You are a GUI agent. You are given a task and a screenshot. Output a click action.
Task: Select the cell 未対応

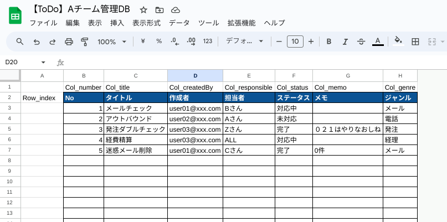[x=294, y=119]
